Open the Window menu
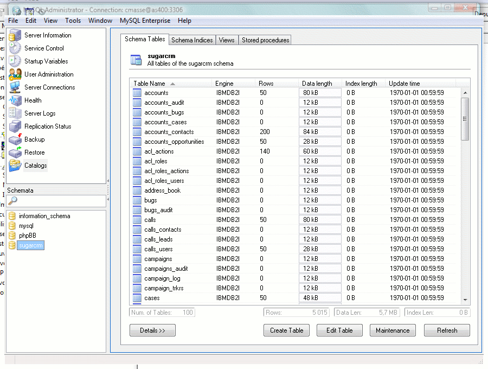This screenshot has width=488, height=369. [100, 21]
